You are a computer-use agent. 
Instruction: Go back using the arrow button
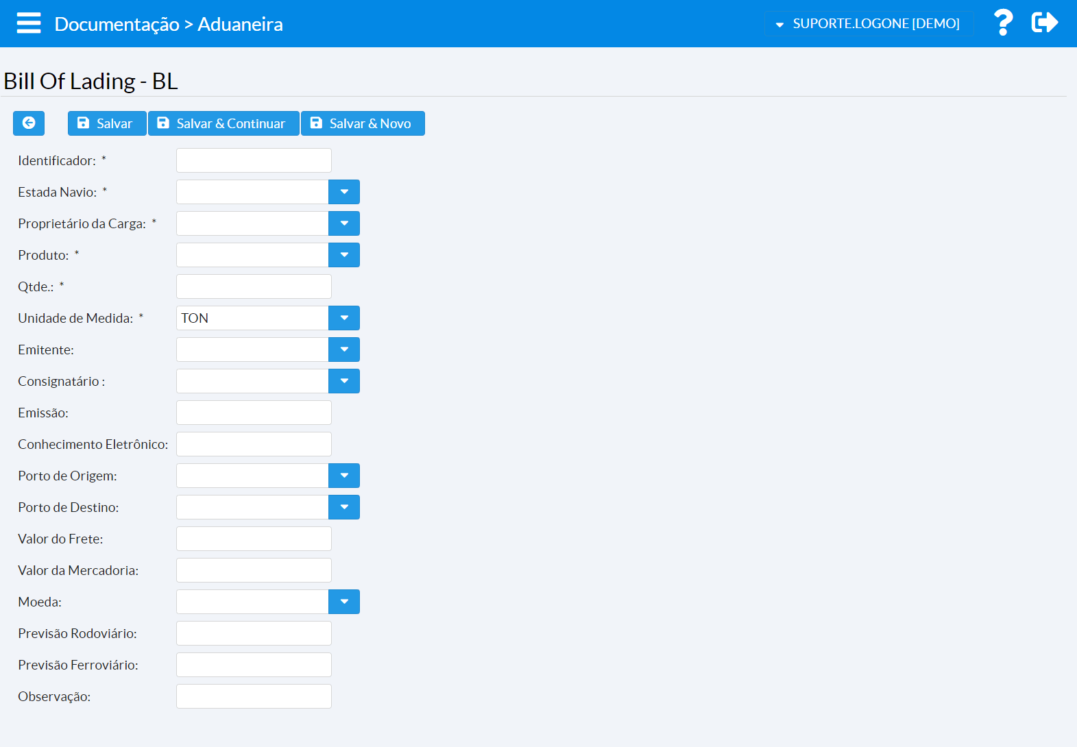point(29,123)
